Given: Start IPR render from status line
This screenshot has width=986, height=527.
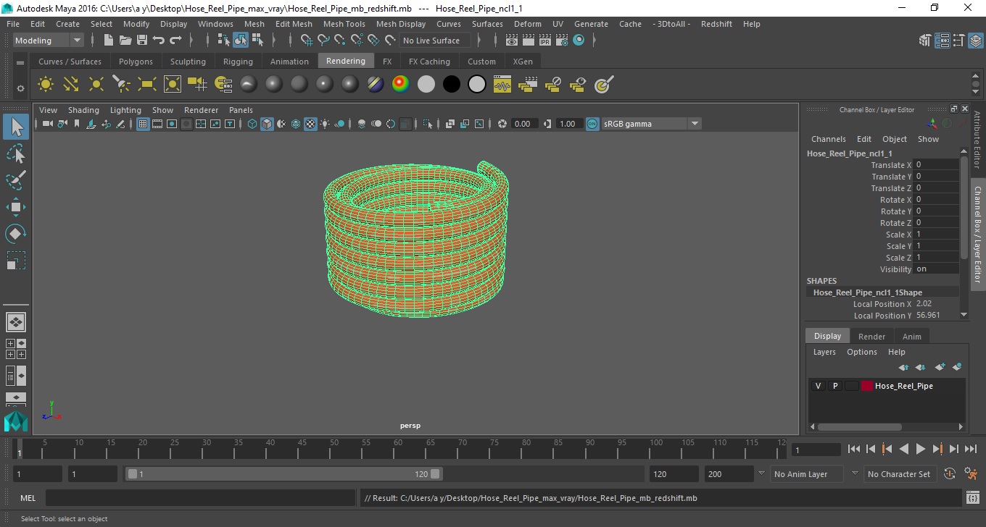Looking at the screenshot, I should click(545, 41).
